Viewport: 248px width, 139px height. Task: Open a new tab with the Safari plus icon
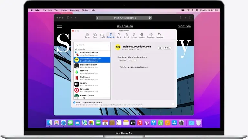pos(185,18)
